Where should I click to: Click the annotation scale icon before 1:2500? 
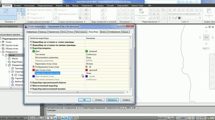pyautogui.click(x=178, y=118)
